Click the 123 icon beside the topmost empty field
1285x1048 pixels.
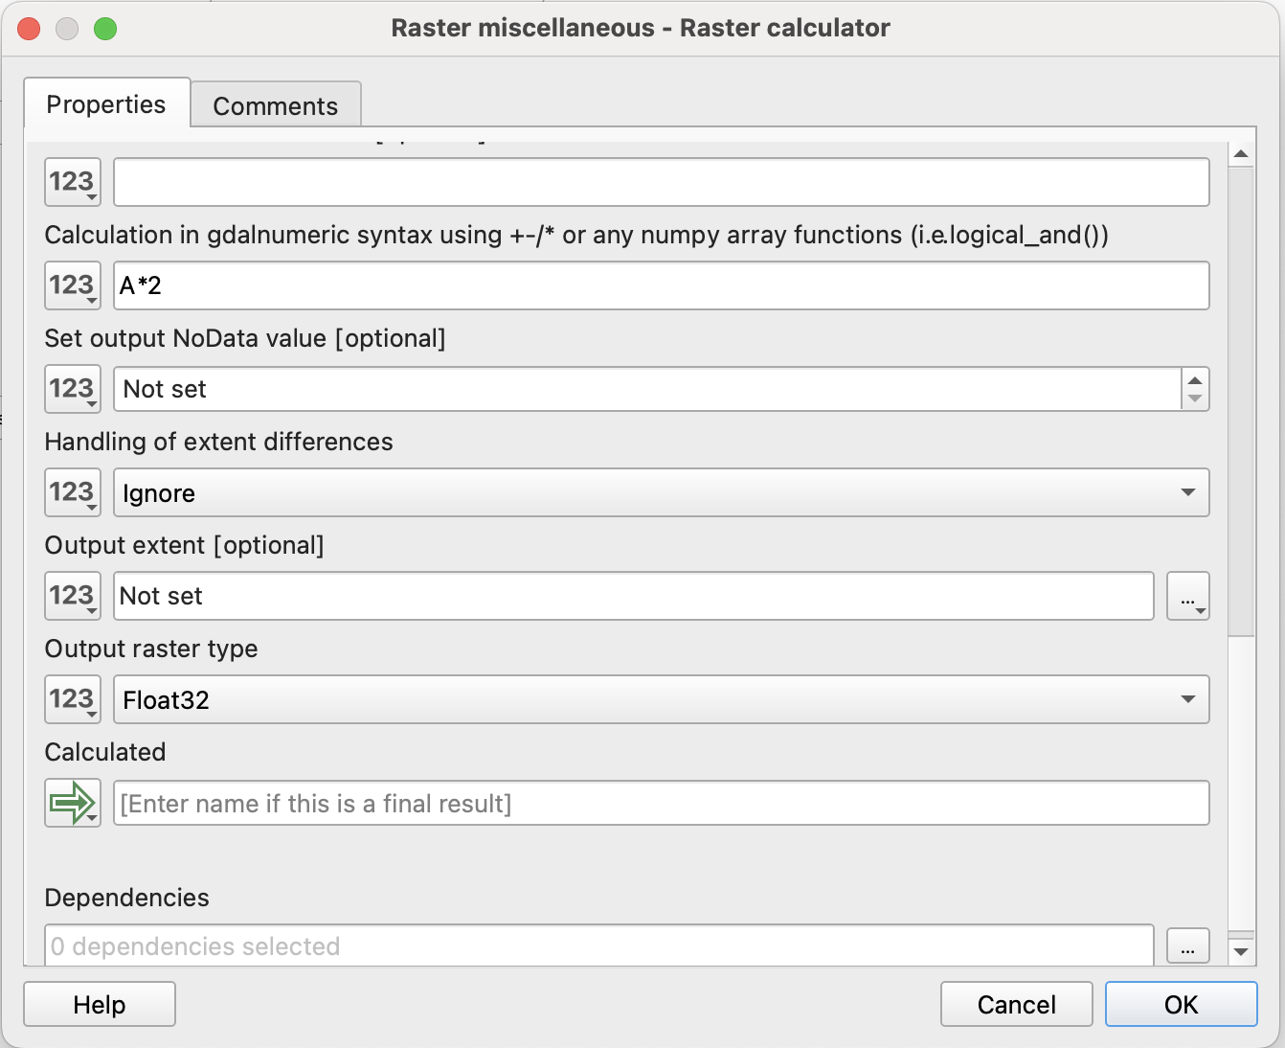click(73, 182)
